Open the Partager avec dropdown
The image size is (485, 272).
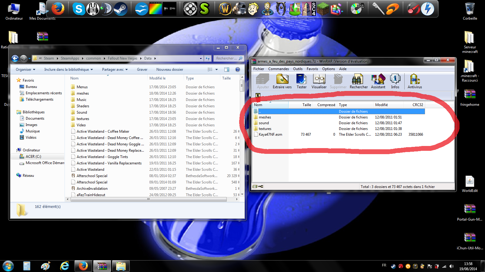[115, 70]
